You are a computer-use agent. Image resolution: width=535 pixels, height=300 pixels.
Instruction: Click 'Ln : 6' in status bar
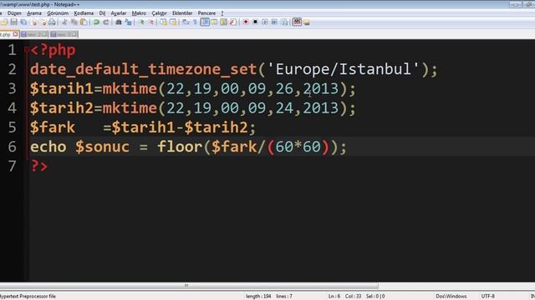point(334,297)
